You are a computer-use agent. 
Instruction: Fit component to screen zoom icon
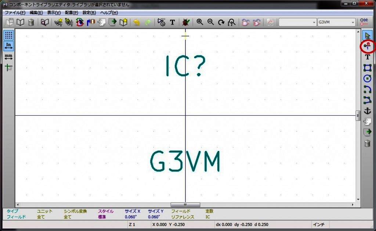pos(232,22)
